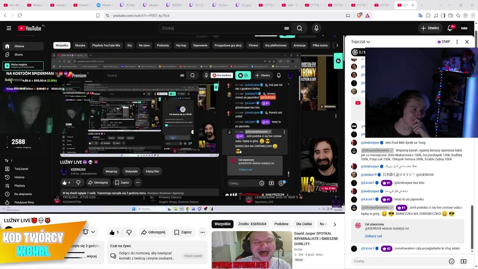The image size is (478, 269).
Task: Click the install app icon in address bar
Action: [348, 15]
